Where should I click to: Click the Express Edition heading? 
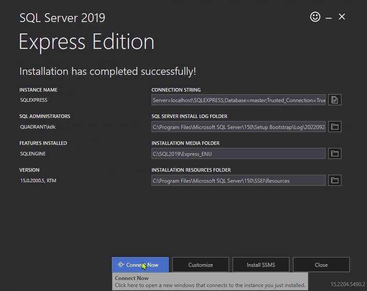pos(87,42)
